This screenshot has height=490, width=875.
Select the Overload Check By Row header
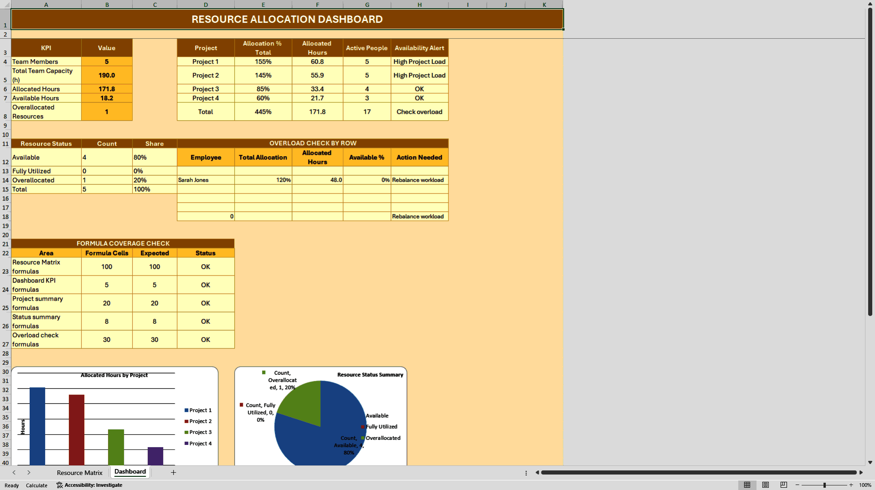(x=313, y=143)
